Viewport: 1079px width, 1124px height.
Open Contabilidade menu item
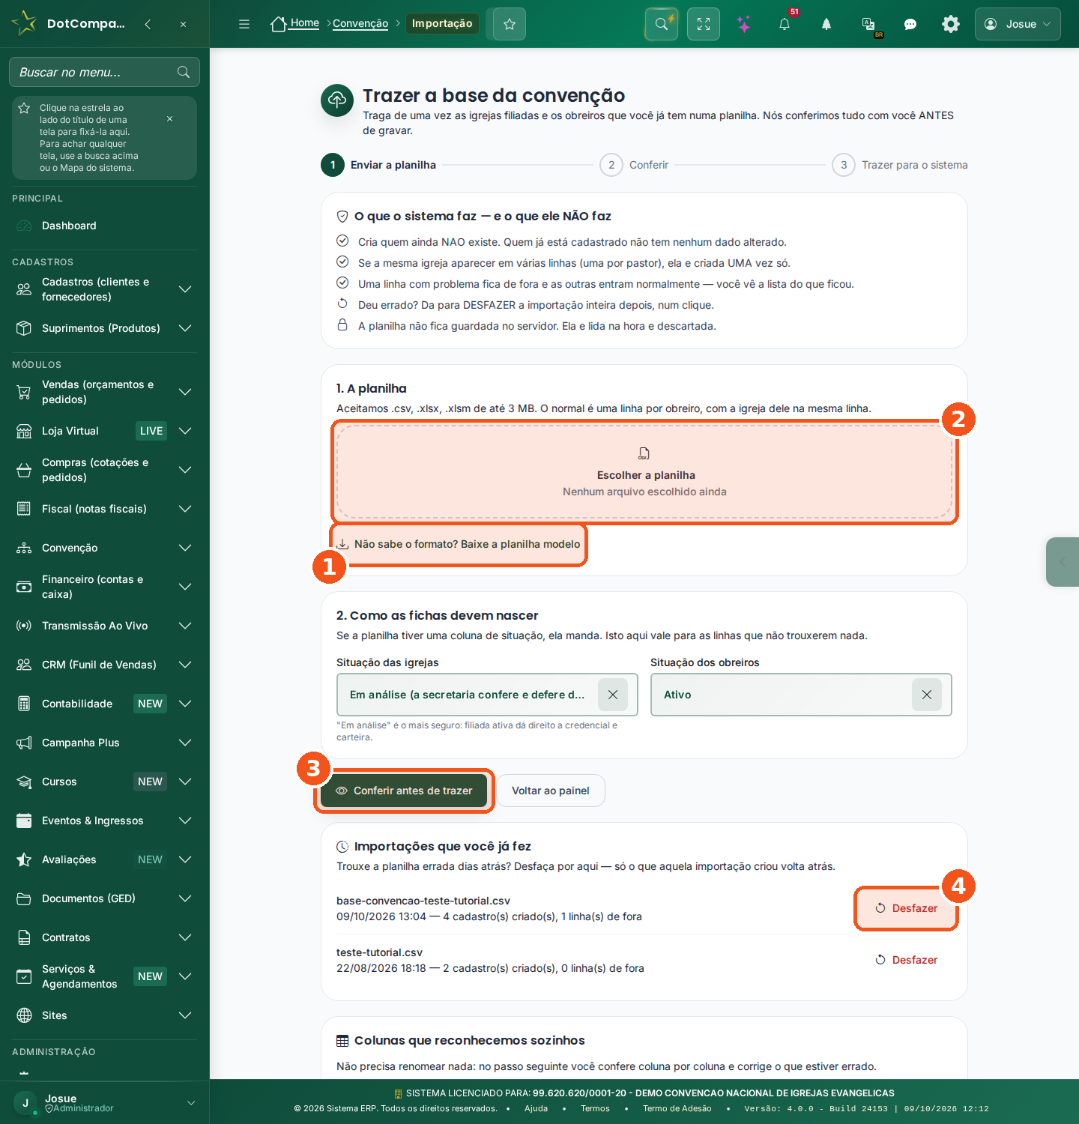click(x=104, y=704)
